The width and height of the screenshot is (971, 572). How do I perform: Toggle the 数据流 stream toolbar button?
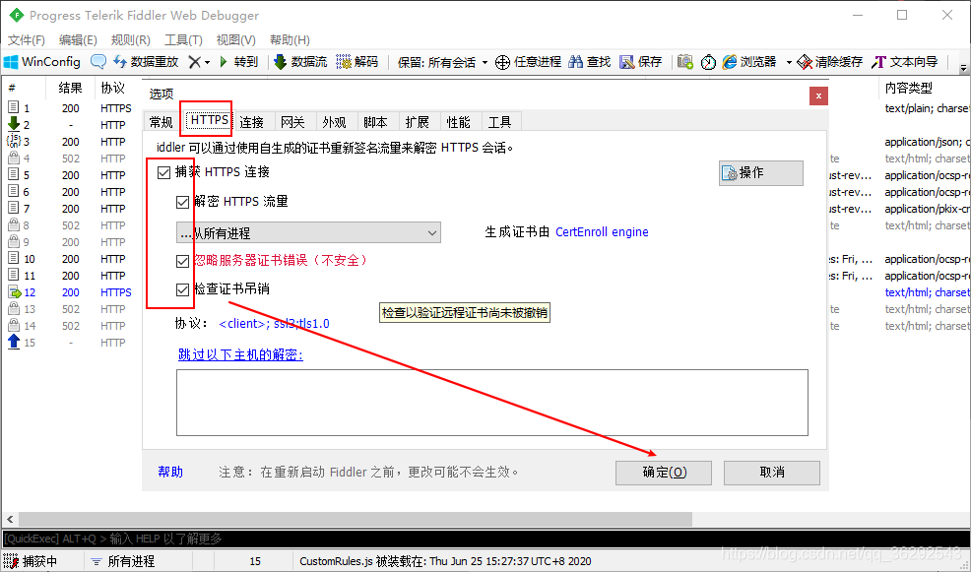(300, 62)
